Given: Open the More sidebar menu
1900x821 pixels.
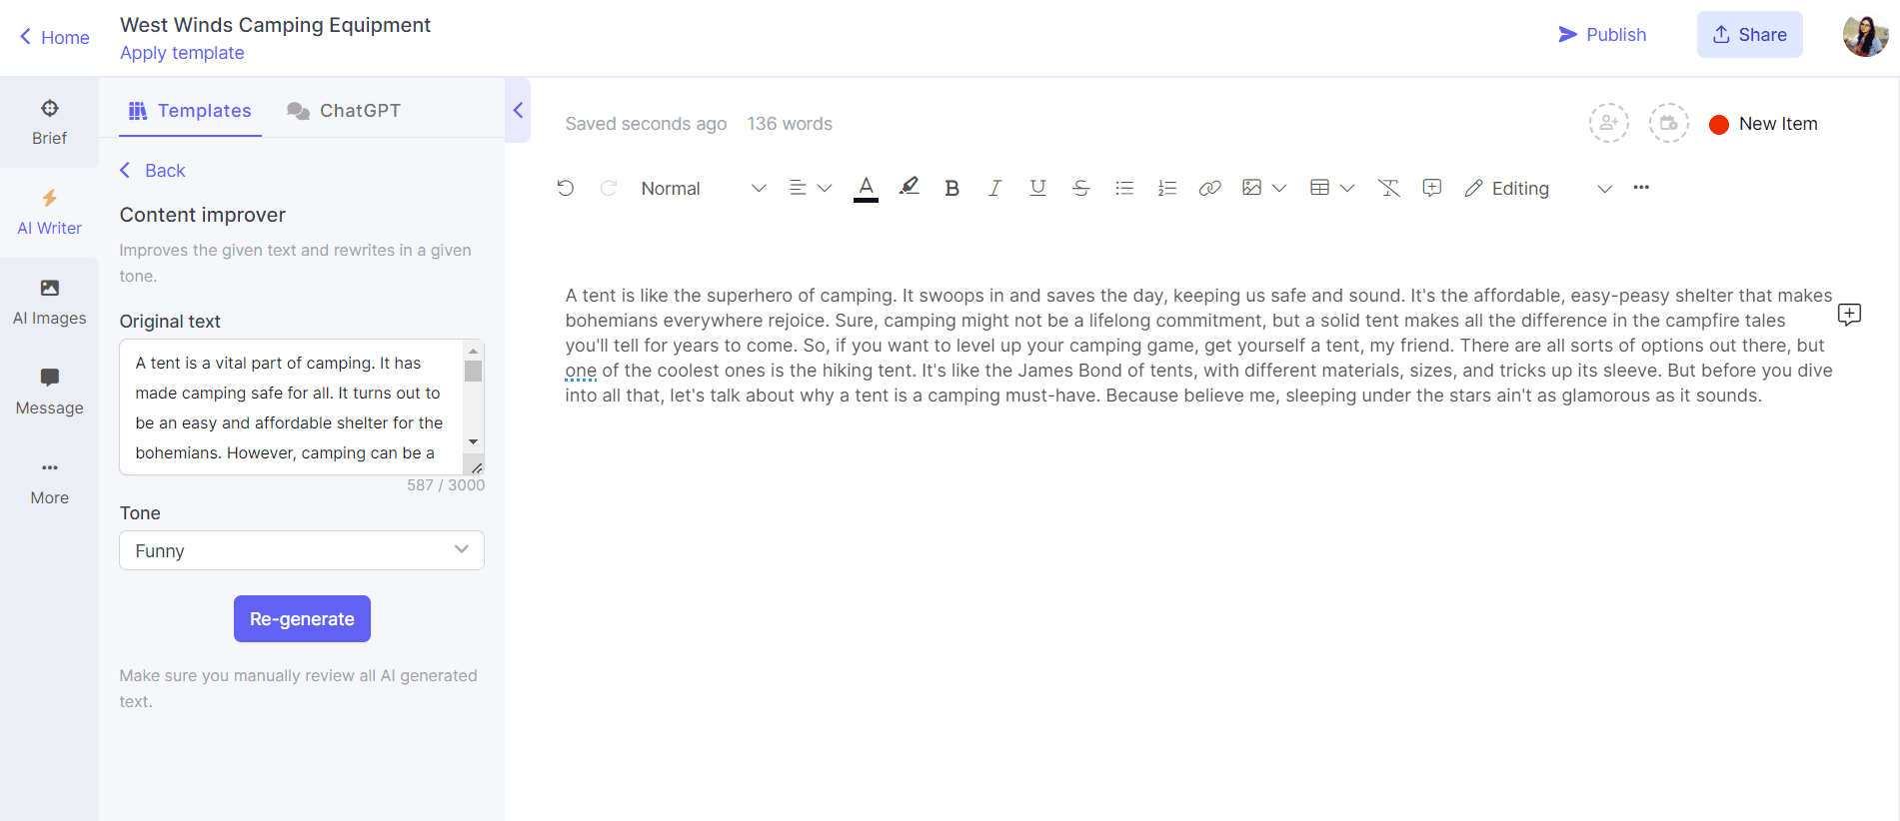Looking at the screenshot, I should click(49, 482).
